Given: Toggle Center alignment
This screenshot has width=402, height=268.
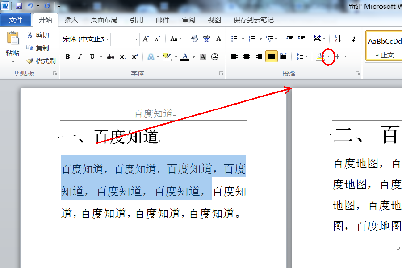Looking at the screenshot, I should 247,56.
